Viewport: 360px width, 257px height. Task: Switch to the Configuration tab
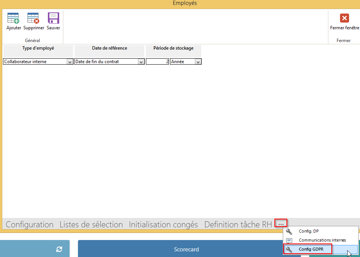pyautogui.click(x=29, y=225)
